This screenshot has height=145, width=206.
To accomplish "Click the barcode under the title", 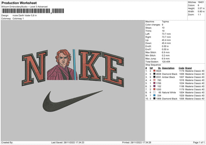I will [33, 11].
